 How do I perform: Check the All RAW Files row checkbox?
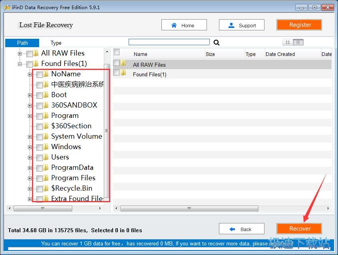(x=116, y=63)
